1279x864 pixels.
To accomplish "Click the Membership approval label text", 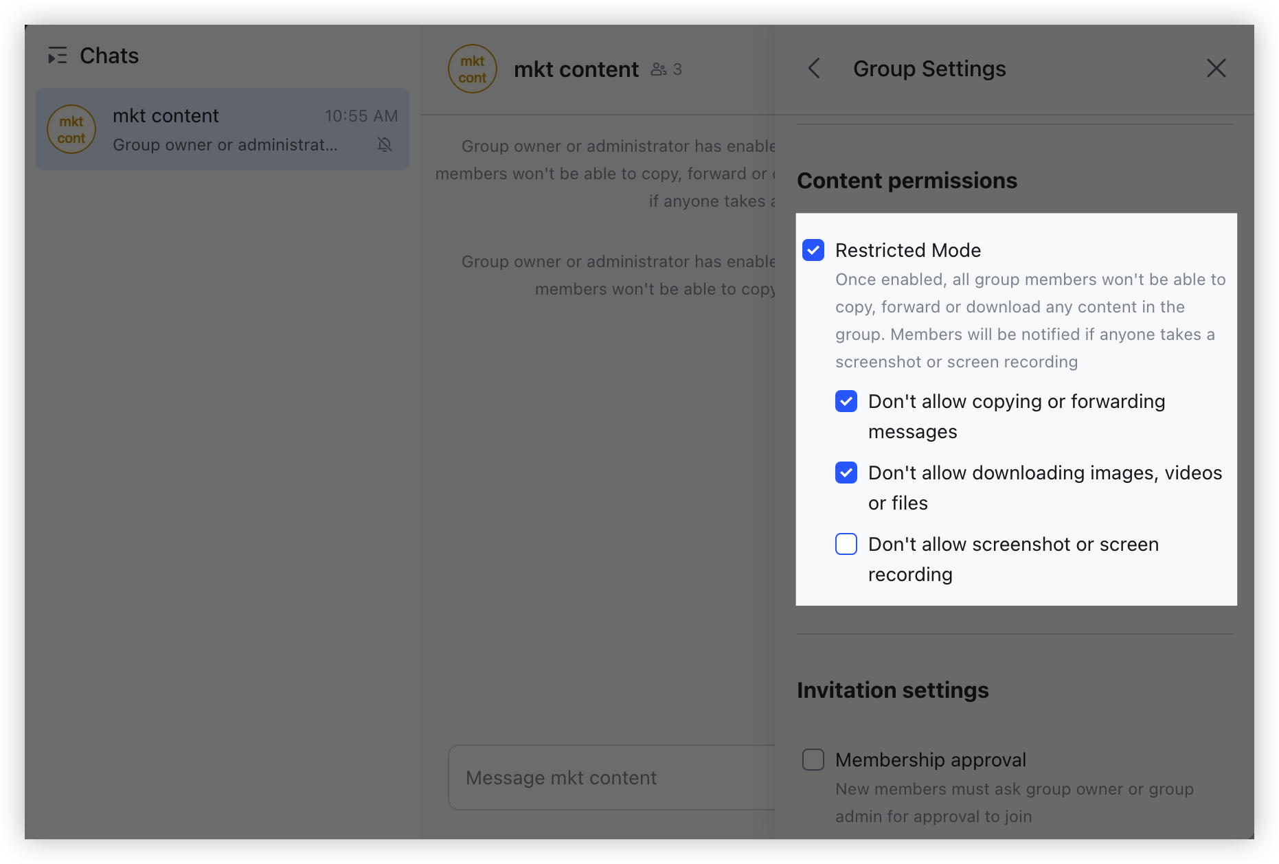I will tap(930, 760).
